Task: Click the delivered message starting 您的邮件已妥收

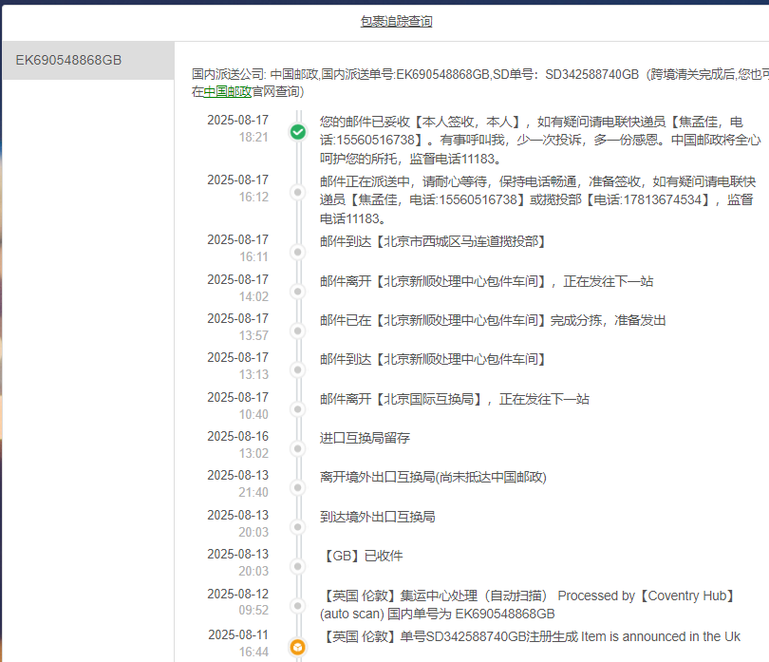Action: click(540, 141)
